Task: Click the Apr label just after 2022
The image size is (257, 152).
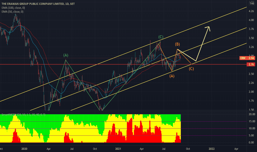Action: tap(236, 149)
